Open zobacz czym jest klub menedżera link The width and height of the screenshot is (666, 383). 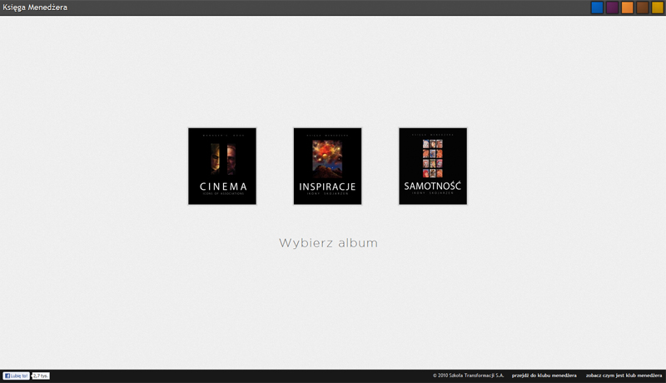pyautogui.click(x=624, y=376)
